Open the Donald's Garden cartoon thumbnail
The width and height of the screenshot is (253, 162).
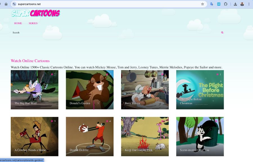(90, 90)
